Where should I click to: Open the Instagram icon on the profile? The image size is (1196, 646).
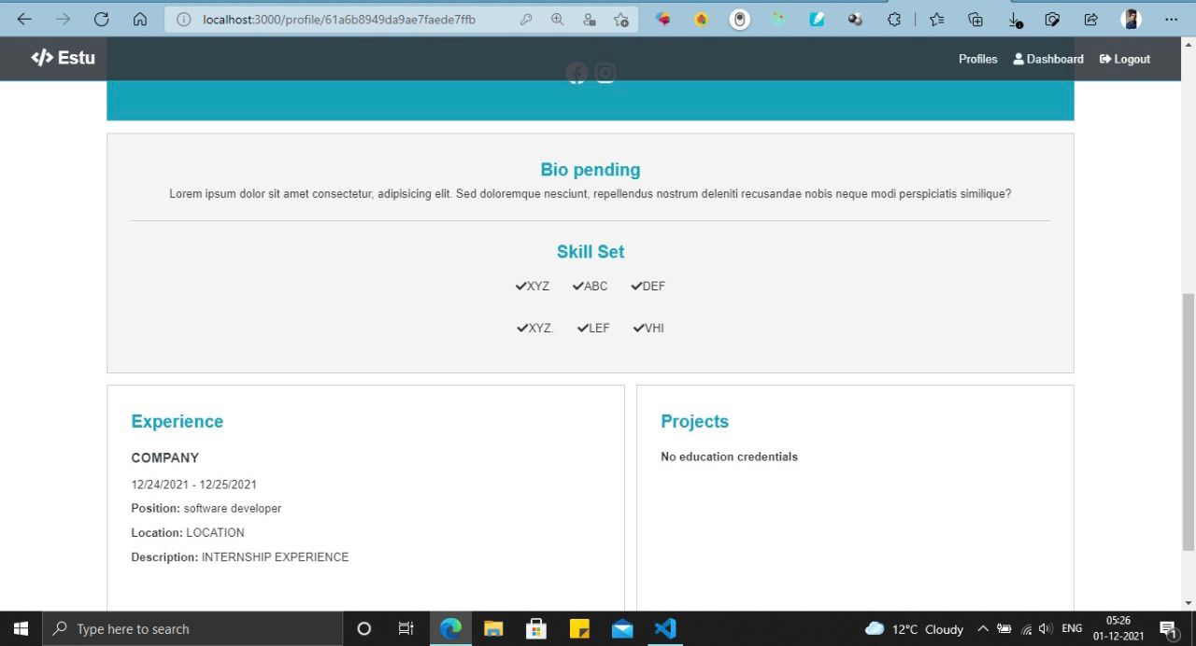(605, 73)
